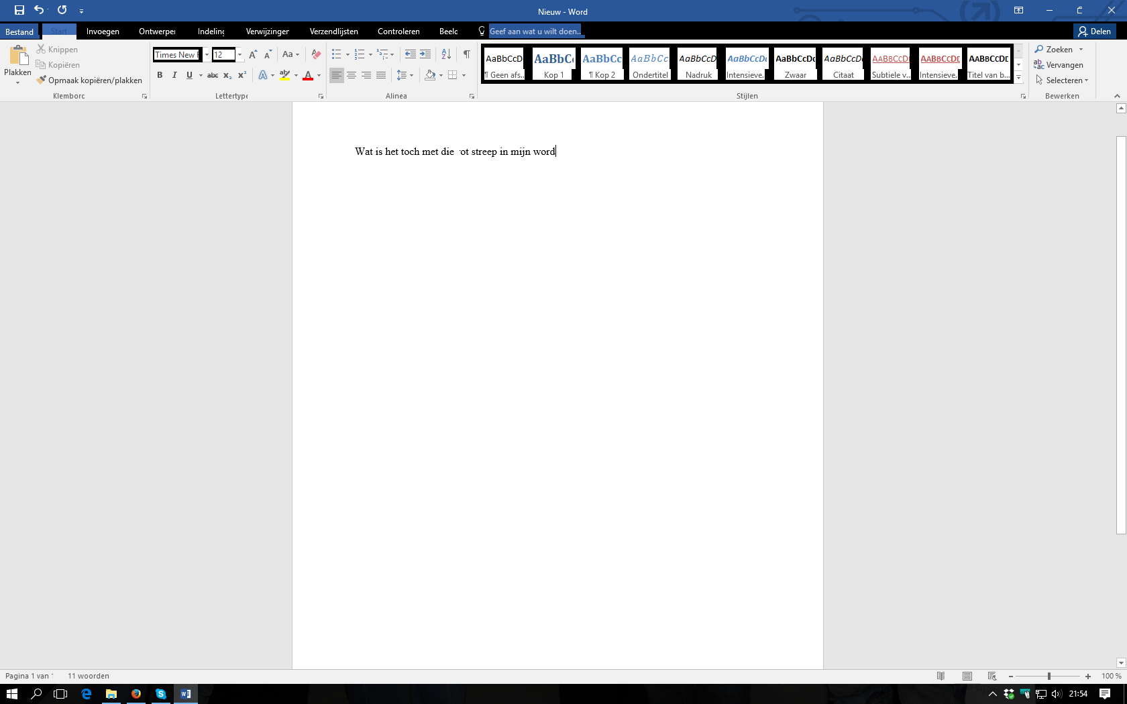Click the Undo arrow icon
This screenshot has width=1127, height=704.
coord(38,10)
